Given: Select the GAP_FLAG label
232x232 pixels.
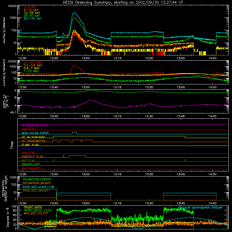Looking at the screenshot, I should (x=28, y=129).
